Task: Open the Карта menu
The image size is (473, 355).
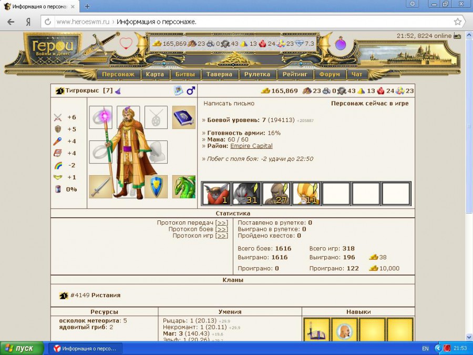Action: coord(155,74)
